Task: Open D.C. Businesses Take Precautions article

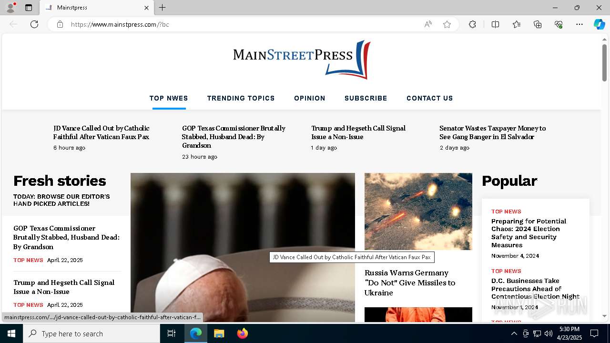Action: [x=535, y=289]
